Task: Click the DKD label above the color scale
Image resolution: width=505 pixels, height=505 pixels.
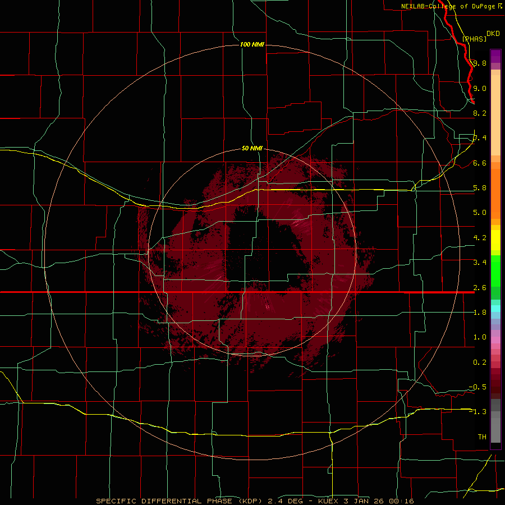Action: point(493,34)
